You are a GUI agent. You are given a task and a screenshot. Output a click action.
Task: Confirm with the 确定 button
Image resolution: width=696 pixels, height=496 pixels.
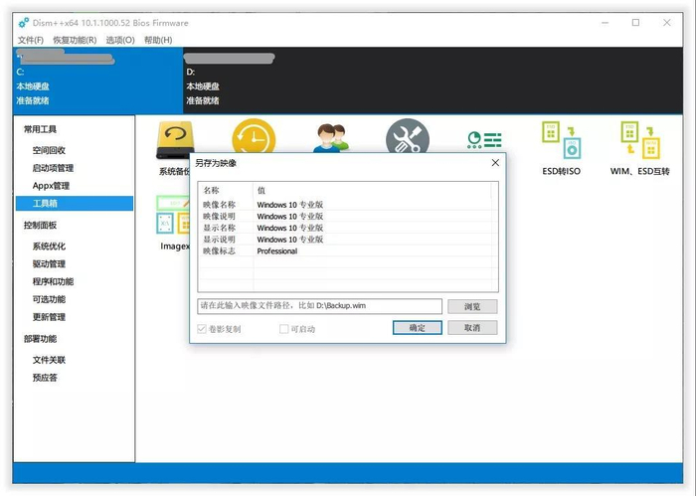(418, 328)
